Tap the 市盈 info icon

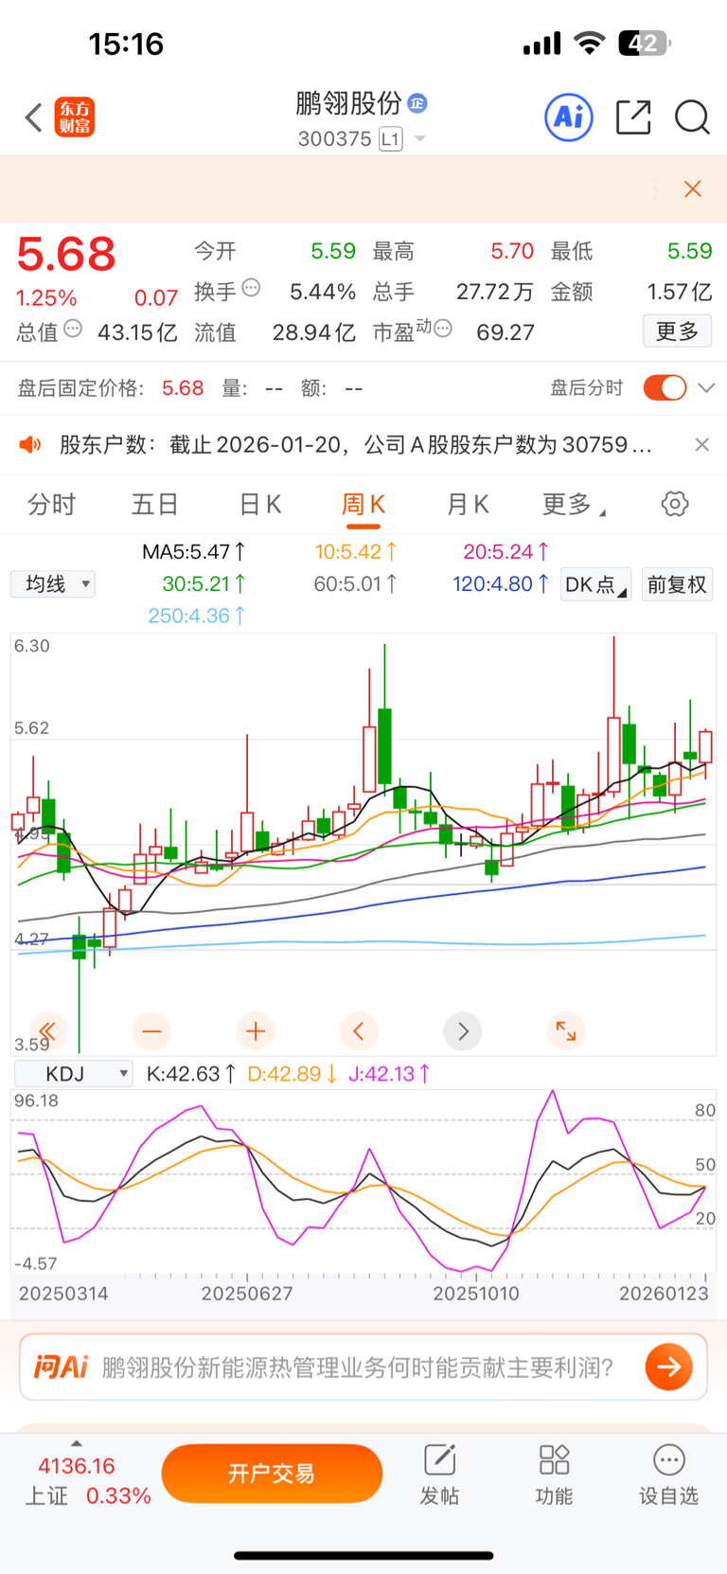pyautogui.click(x=442, y=329)
